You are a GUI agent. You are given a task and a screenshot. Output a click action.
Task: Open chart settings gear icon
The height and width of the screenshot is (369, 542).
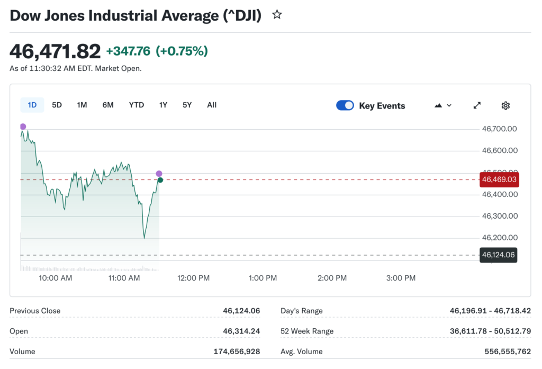click(505, 105)
